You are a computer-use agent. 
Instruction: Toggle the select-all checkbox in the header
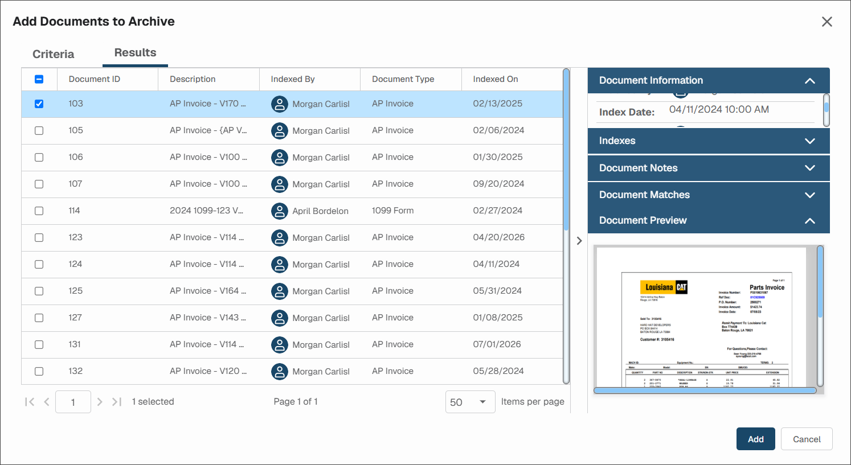(39, 79)
